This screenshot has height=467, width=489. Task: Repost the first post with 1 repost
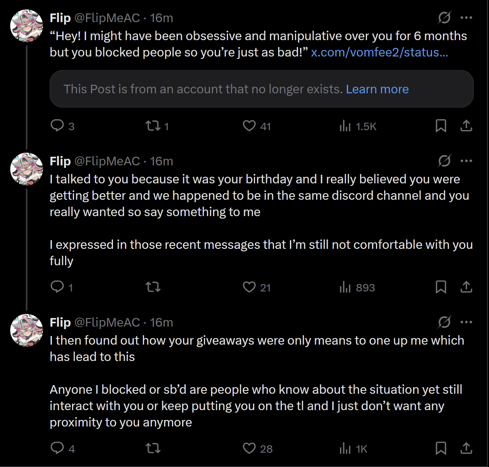click(153, 126)
